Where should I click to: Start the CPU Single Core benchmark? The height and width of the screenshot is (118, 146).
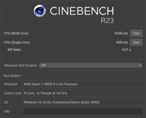pos(136,42)
